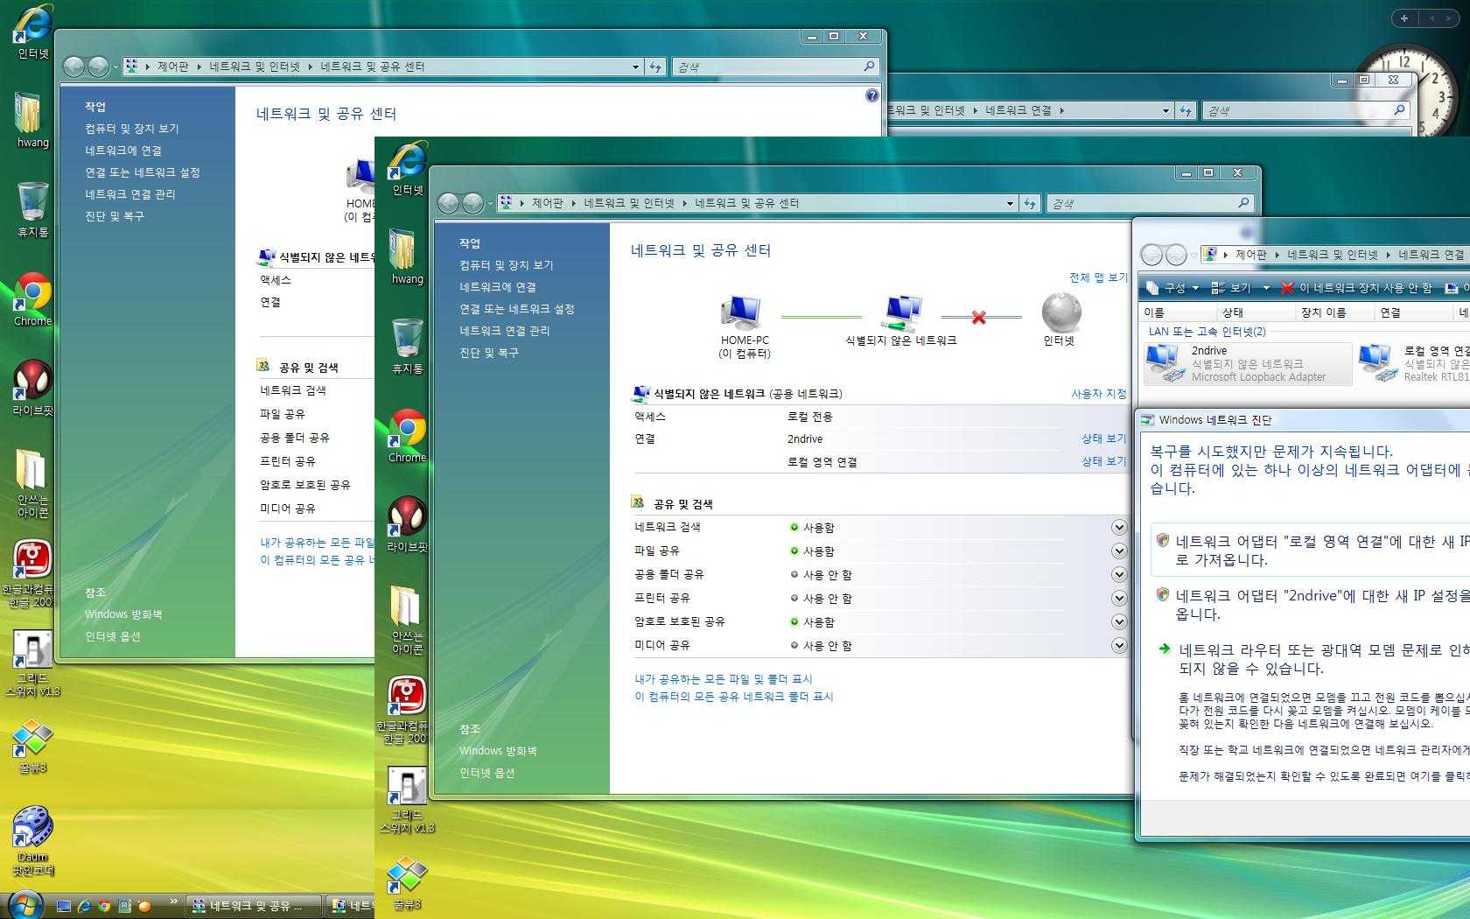1470x919 pixels.
Task: Open 인터넷 옵션 link in the front window sidebar
Action: click(487, 773)
